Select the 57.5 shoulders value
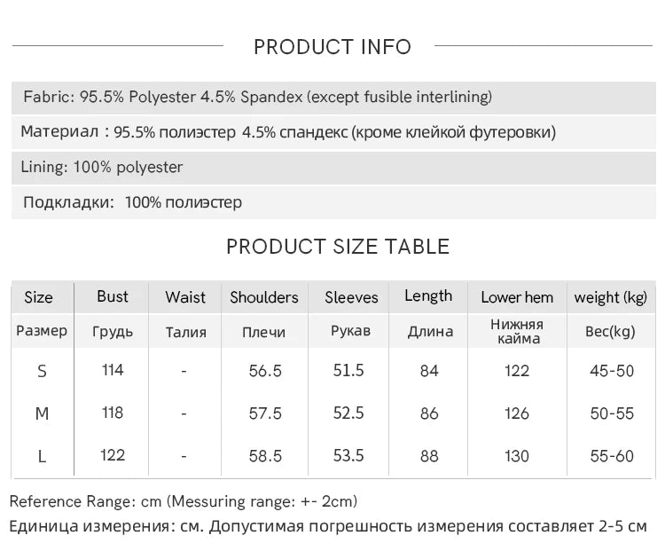The height and width of the screenshot is (559, 665). (x=265, y=413)
